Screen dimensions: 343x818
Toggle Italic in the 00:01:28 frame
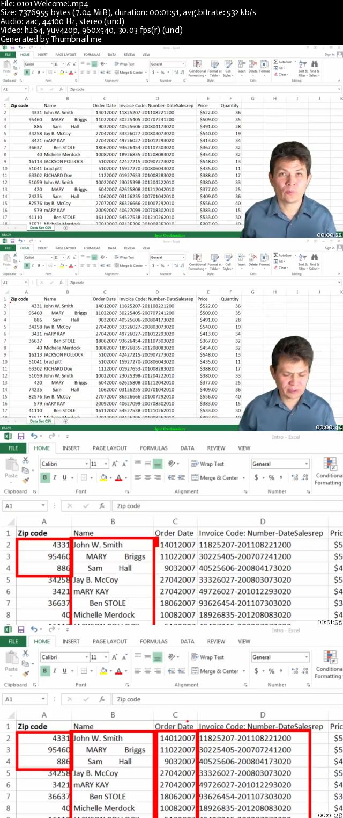point(55,671)
